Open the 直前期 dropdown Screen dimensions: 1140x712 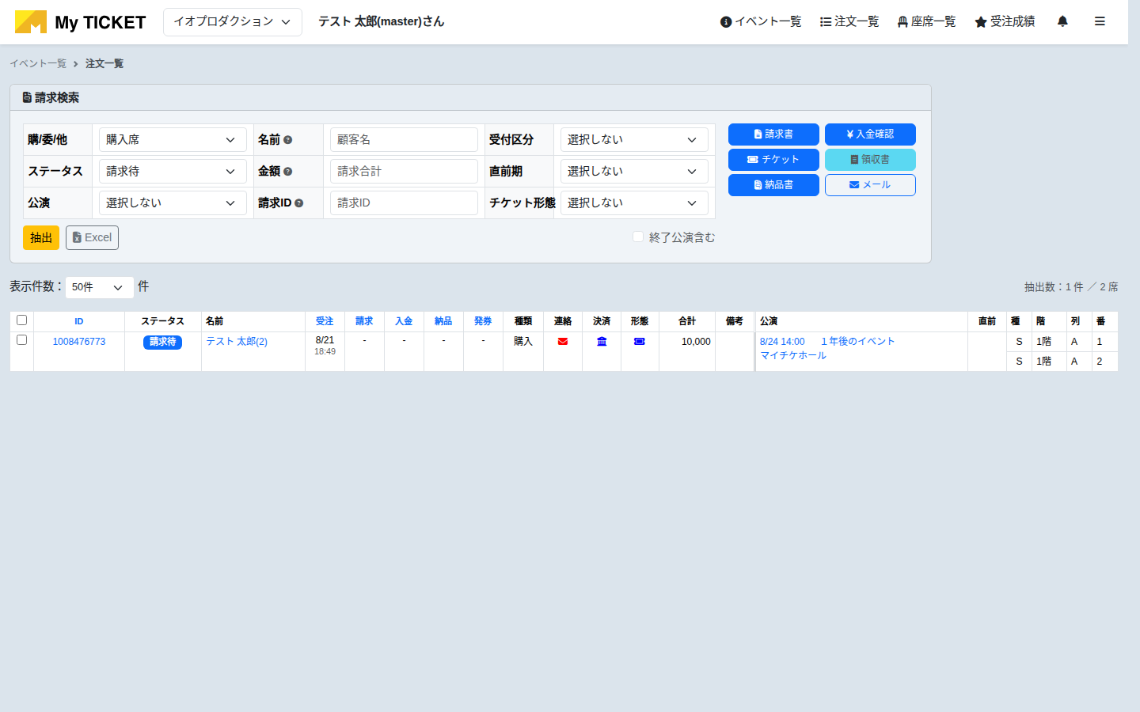click(634, 171)
